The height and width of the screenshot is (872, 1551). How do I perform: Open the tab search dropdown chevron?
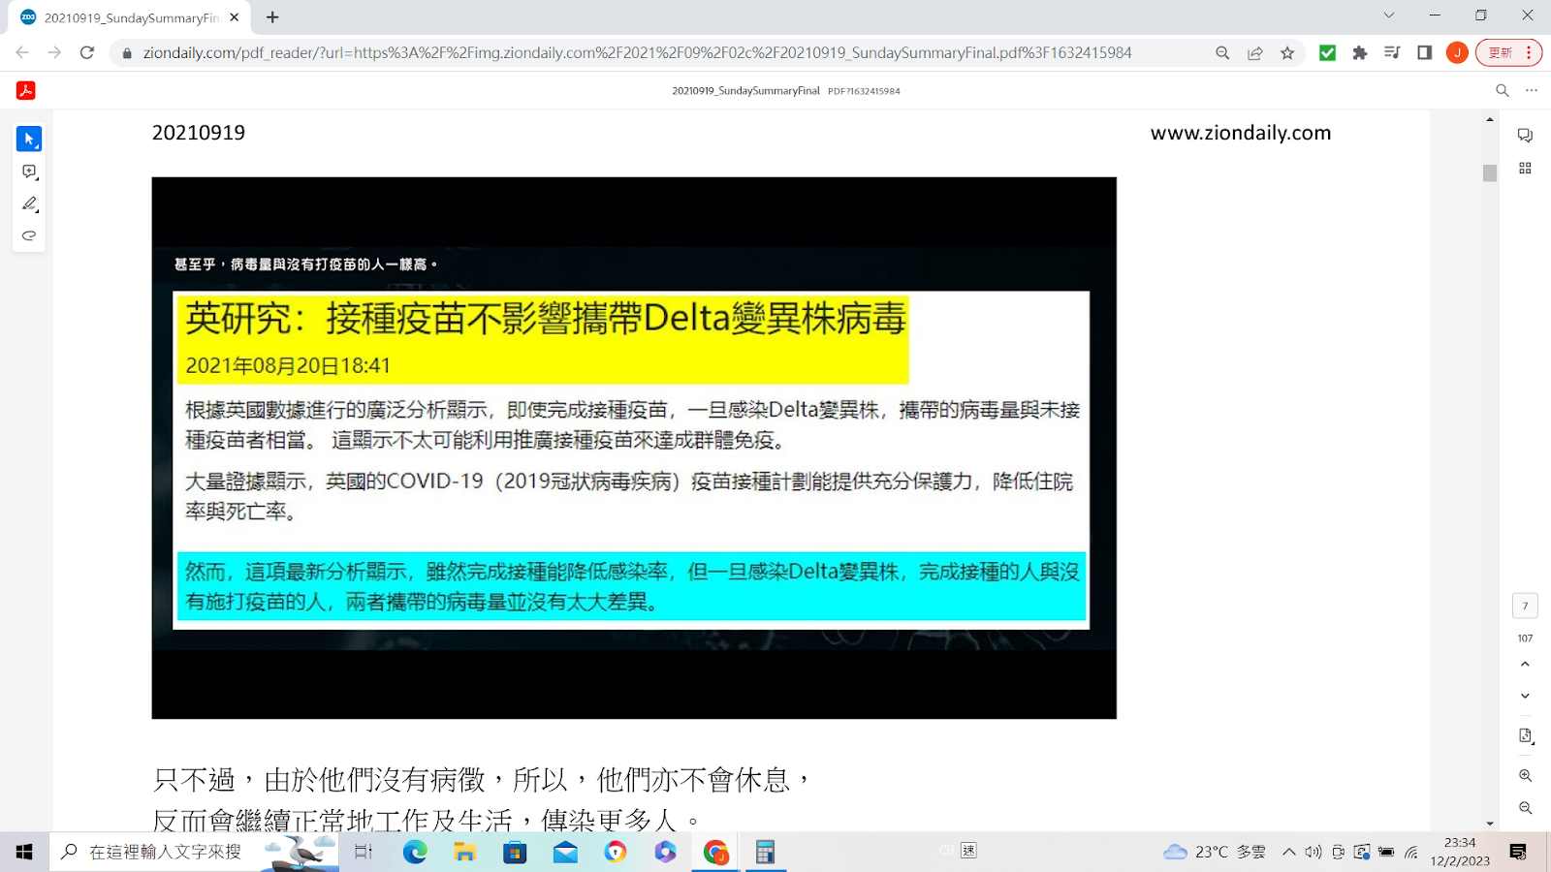tap(1388, 16)
